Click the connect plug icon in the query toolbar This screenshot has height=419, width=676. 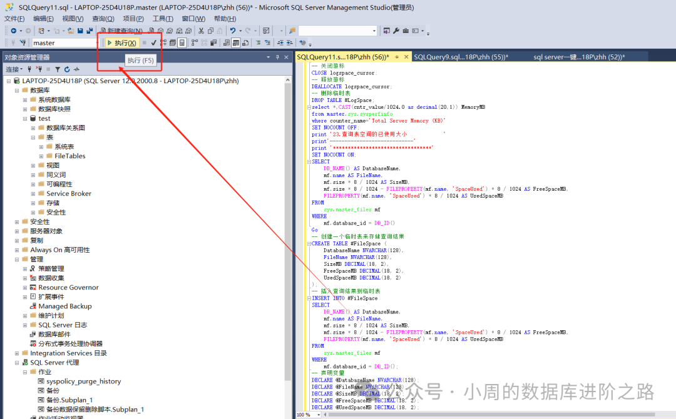[13, 43]
